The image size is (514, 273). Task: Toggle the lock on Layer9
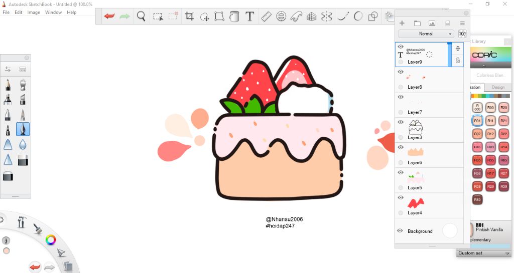click(458, 60)
